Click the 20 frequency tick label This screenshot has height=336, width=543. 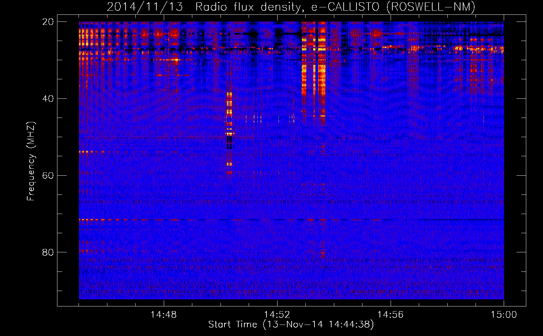coord(48,22)
